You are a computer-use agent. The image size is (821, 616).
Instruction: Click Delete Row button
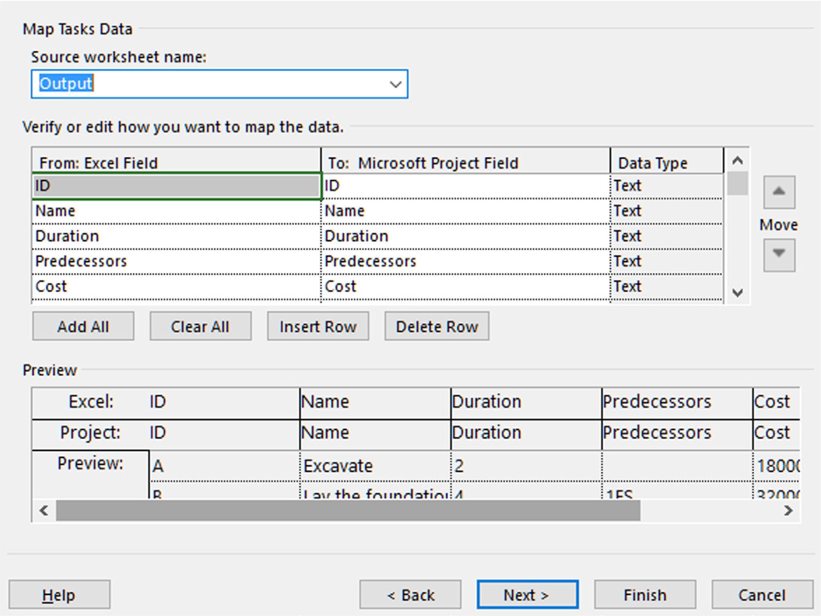pos(437,327)
